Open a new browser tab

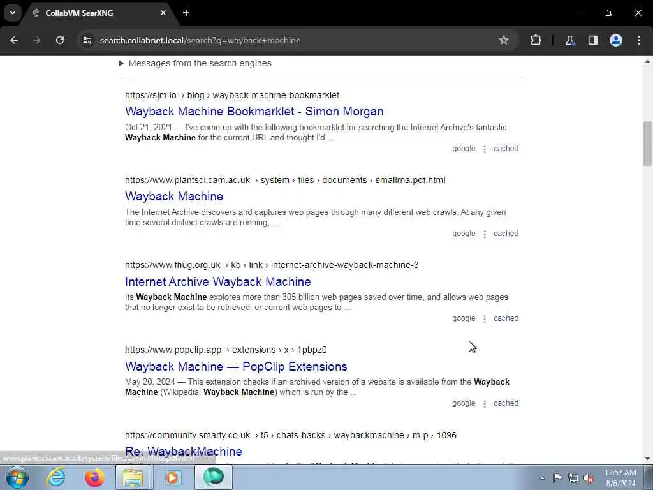click(x=186, y=13)
